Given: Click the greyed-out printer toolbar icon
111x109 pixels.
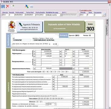Looking at the screenshot, I should point(32,7).
